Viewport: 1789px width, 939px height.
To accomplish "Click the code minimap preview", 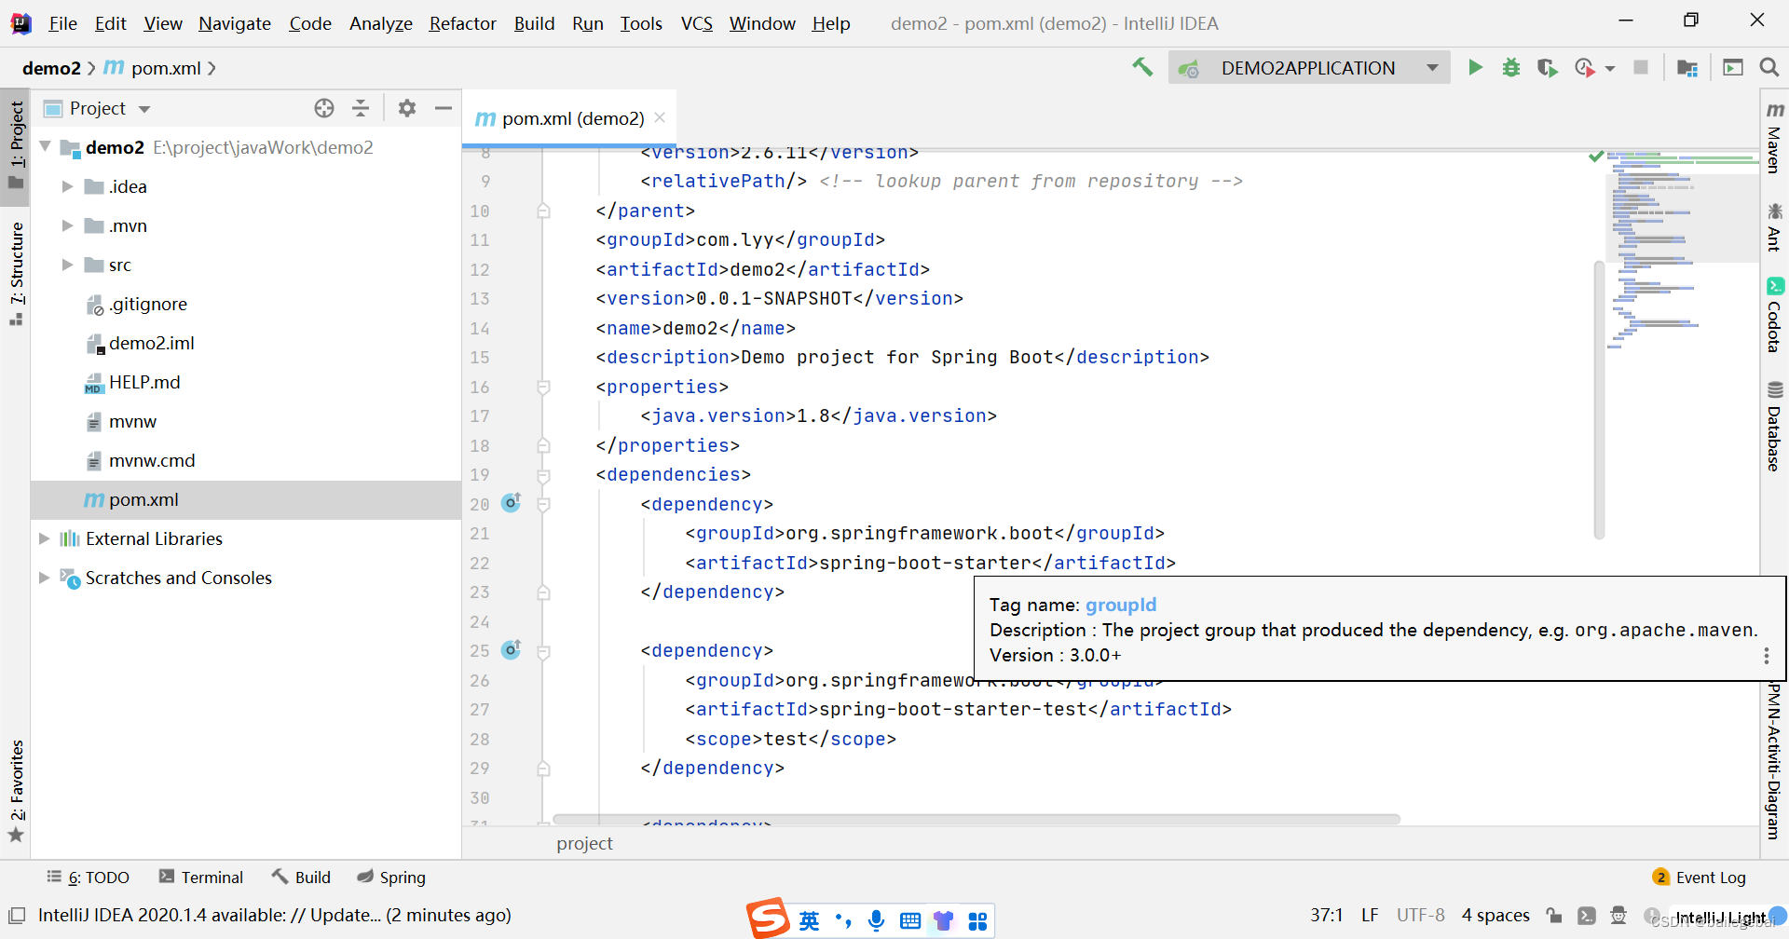I will tap(1682, 252).
